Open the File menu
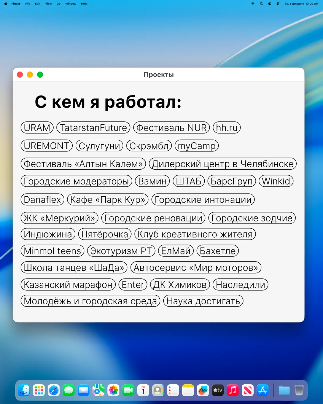 tap(28, 4)
